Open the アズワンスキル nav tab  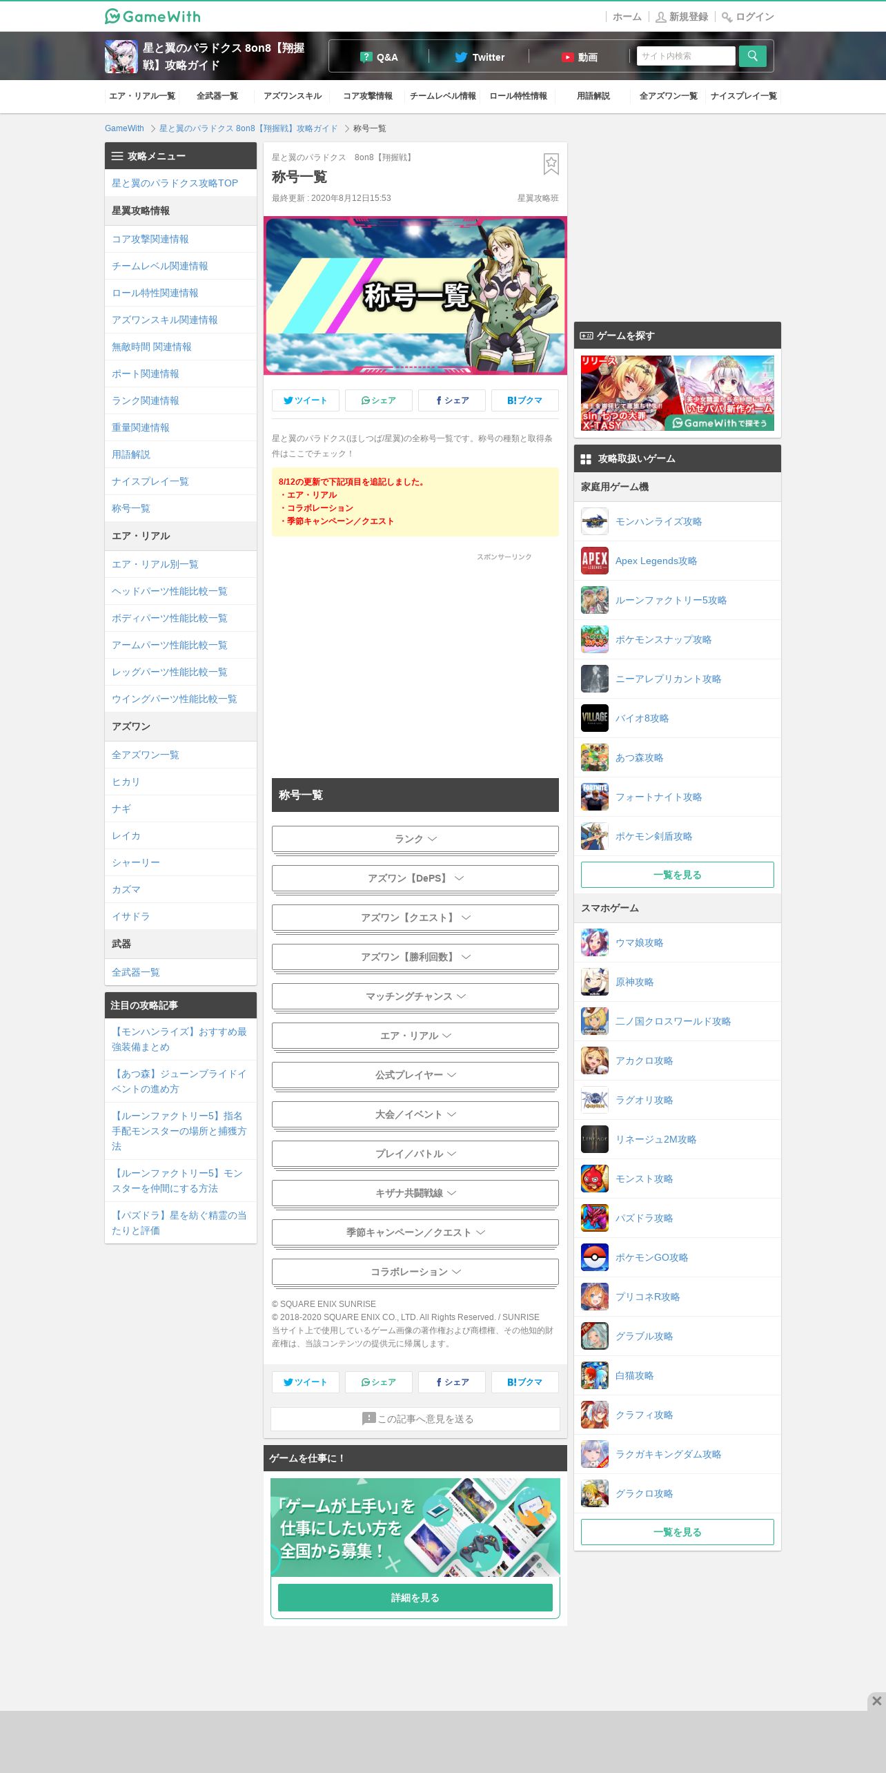[x=293, y=96]
